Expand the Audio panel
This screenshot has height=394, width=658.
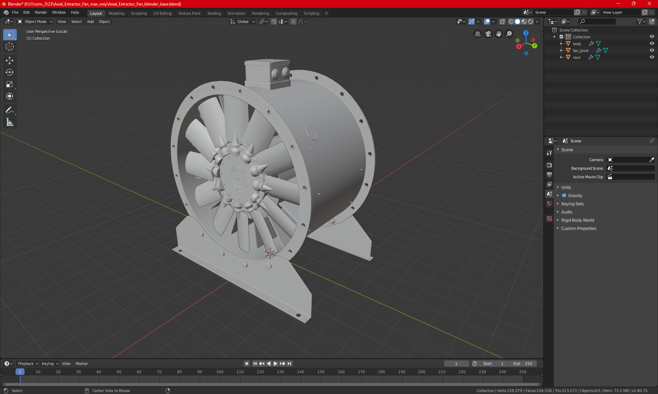pyautogui.click(x=566, y=212)
